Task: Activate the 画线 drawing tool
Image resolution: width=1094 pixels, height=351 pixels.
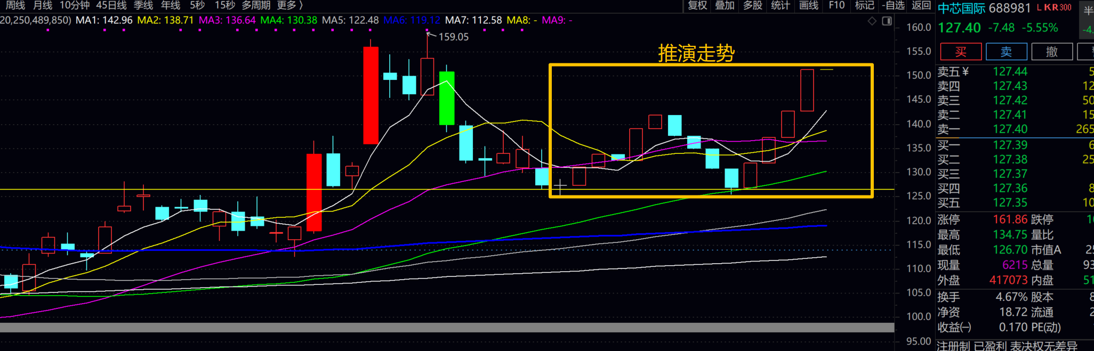Action: coord(809,5)
